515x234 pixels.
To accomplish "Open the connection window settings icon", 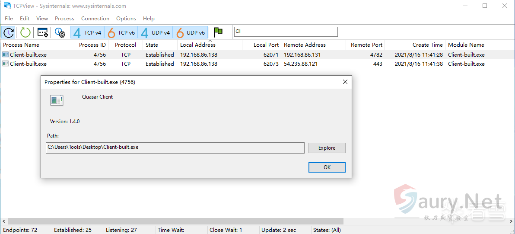I will 42,32.
